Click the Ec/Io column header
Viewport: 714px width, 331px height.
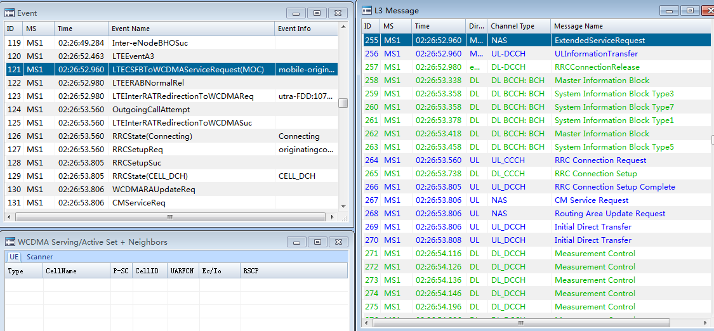pos(220,271)
